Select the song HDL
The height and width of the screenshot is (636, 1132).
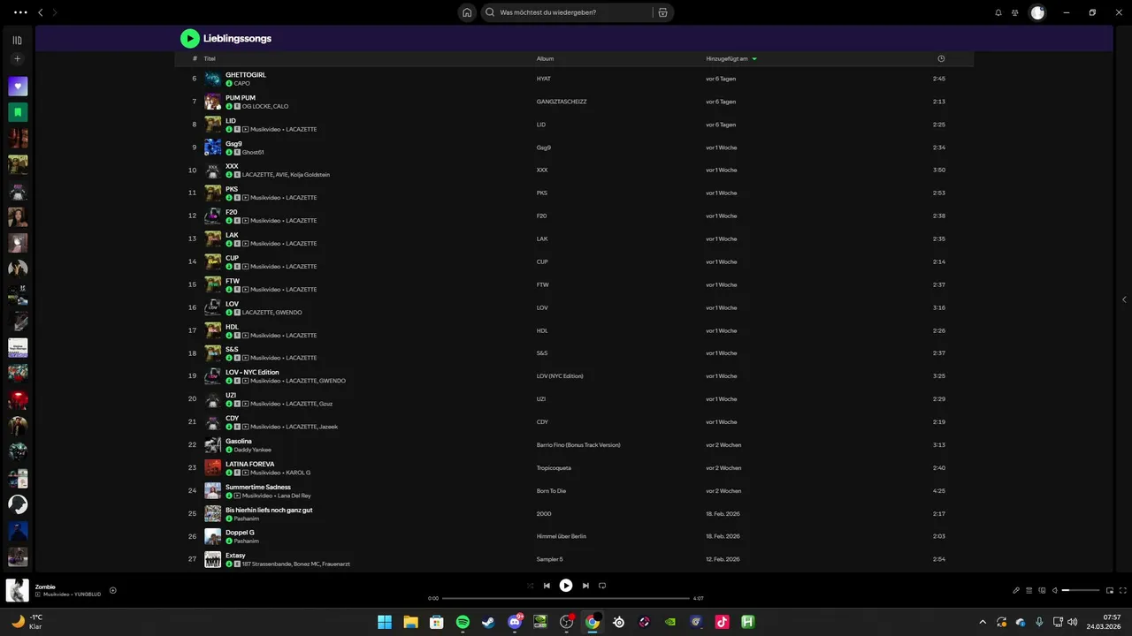tap(232, 327)
